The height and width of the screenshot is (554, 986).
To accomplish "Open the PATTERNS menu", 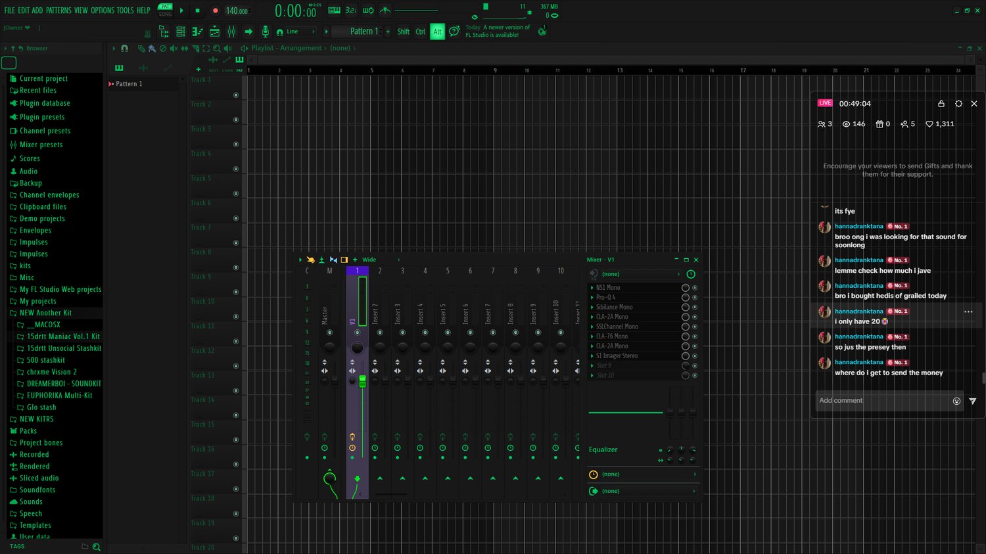I will pos(59,11).
